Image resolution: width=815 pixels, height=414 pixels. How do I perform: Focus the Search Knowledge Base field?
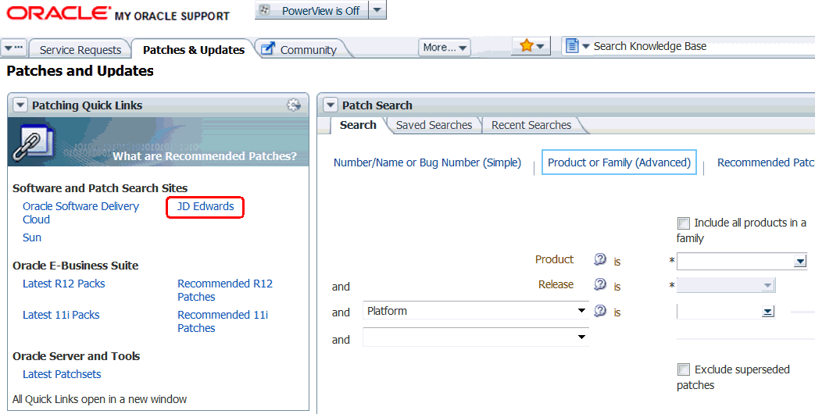702,46
